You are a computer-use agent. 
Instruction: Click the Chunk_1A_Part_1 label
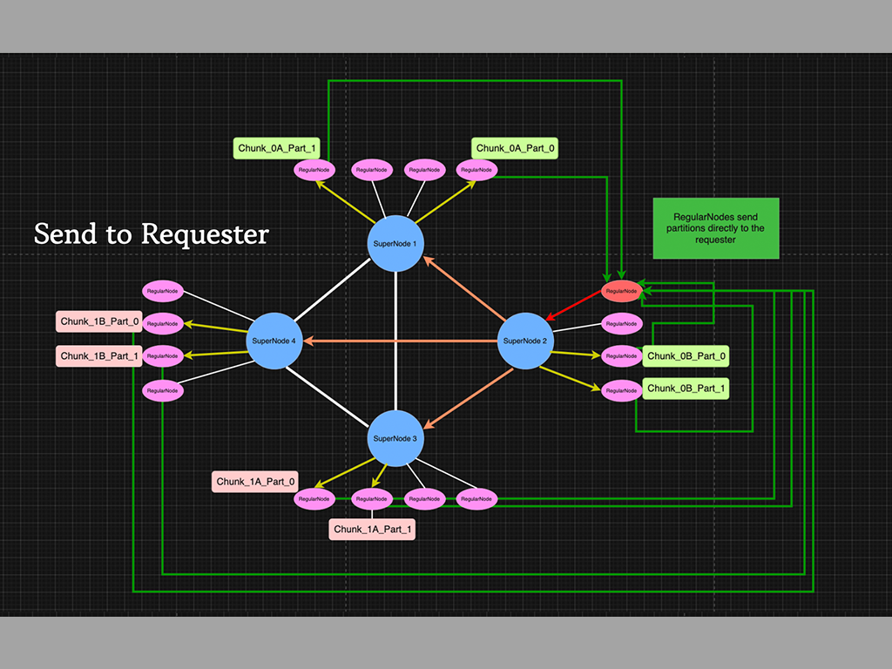[x=372, y=529]
